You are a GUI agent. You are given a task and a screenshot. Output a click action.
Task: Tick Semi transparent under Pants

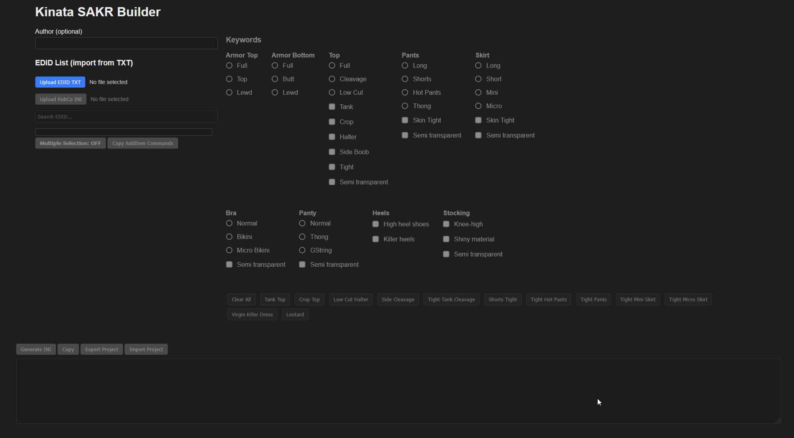405,135
